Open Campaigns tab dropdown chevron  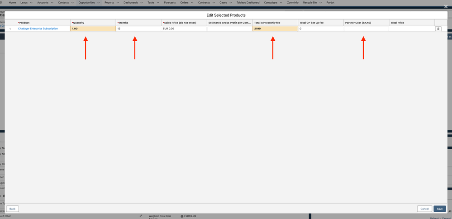point(281,3)
